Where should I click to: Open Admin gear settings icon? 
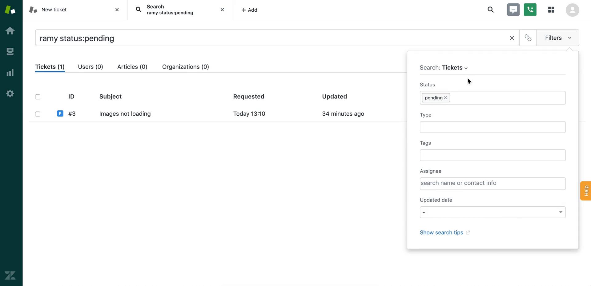point(10,93)
